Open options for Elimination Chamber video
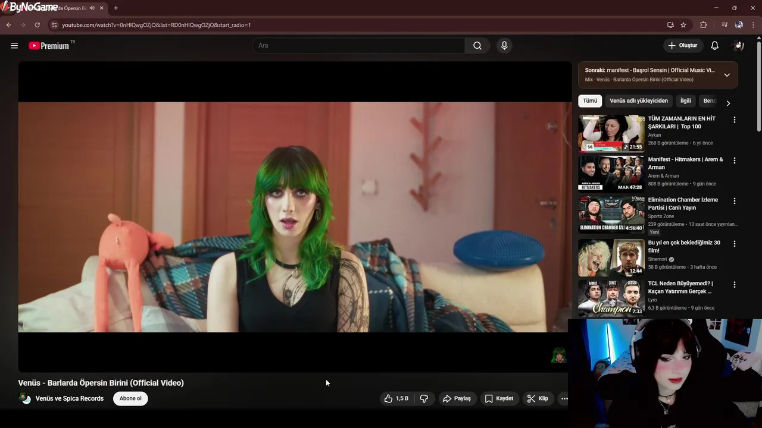Screen dimensions: 762x428 (x=735, y=201)
